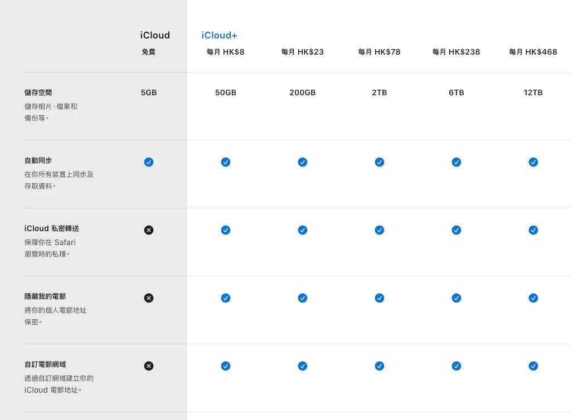
Task: Select the 每月 HK$8 plan price
Action: pos(226,52)
